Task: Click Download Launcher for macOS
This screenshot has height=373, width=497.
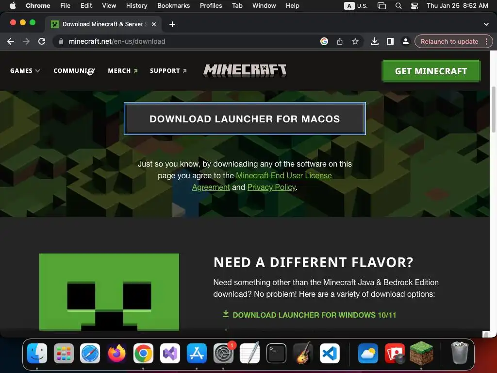Action: click(x=245, y=119)
